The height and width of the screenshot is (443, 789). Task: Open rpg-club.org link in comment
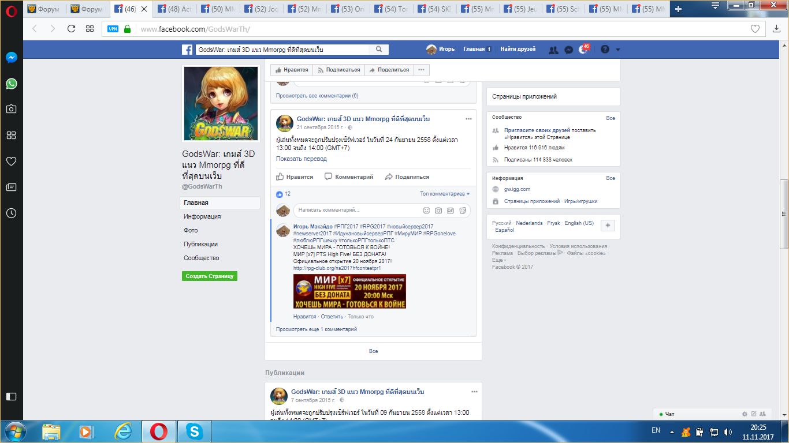(337, 268)
